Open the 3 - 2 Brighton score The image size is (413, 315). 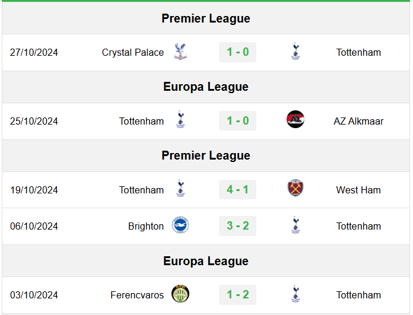[x=237, y=226]
